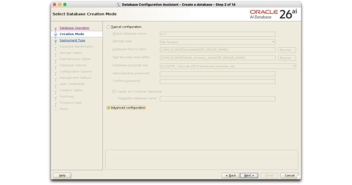Click the Storage Option step
The image size is (352, 185).
[71, 53]
